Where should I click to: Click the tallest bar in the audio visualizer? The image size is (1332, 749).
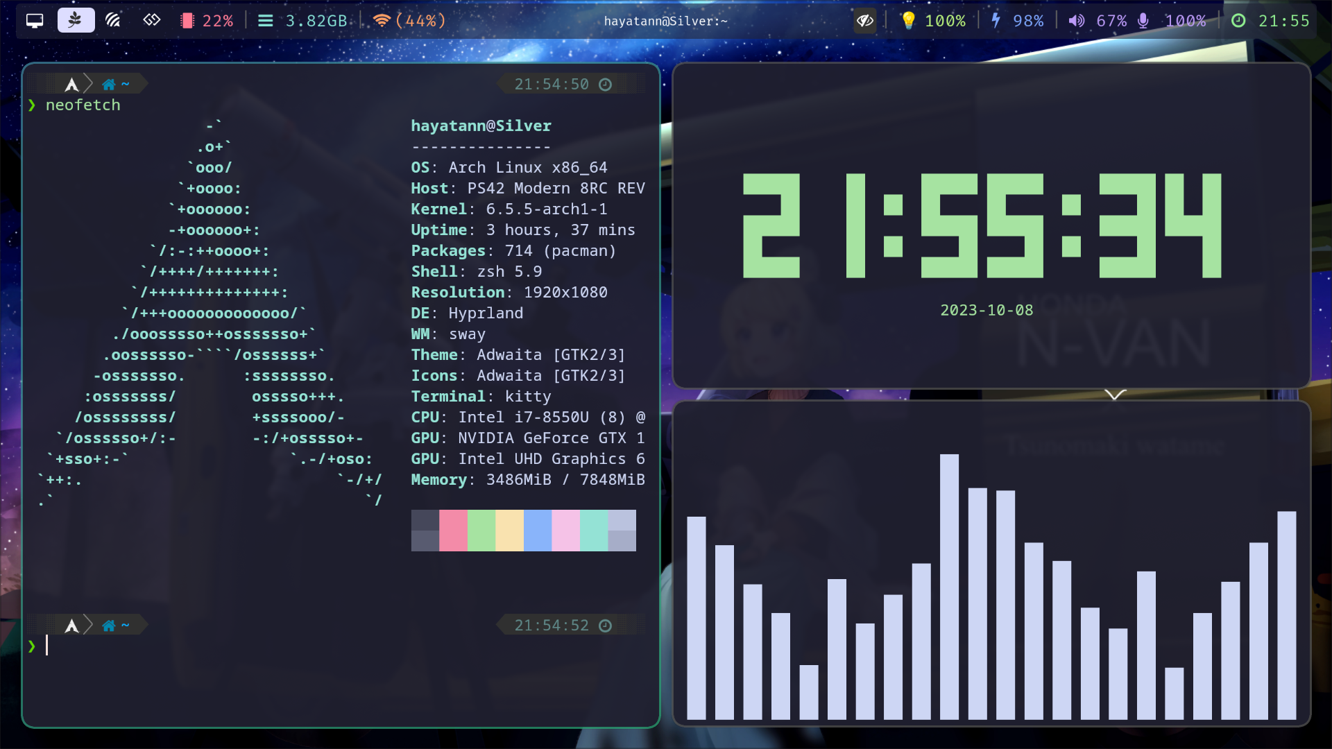pos(950,589)
